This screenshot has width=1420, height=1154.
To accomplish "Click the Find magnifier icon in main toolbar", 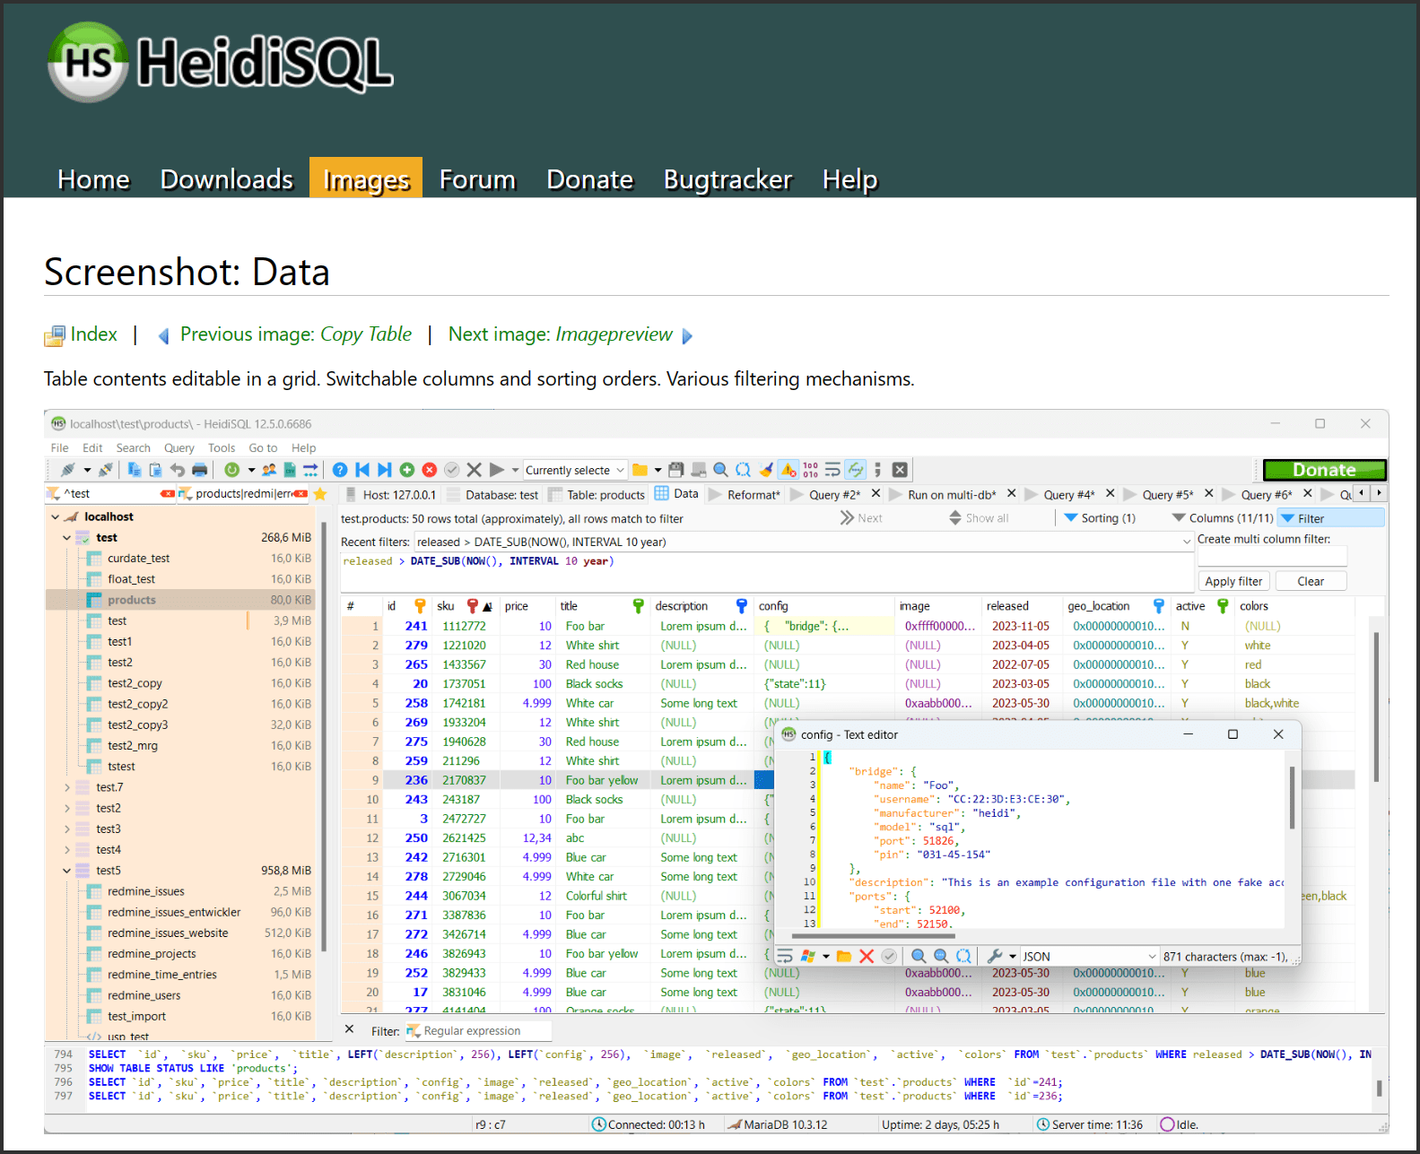I will [x=720, y=470].
